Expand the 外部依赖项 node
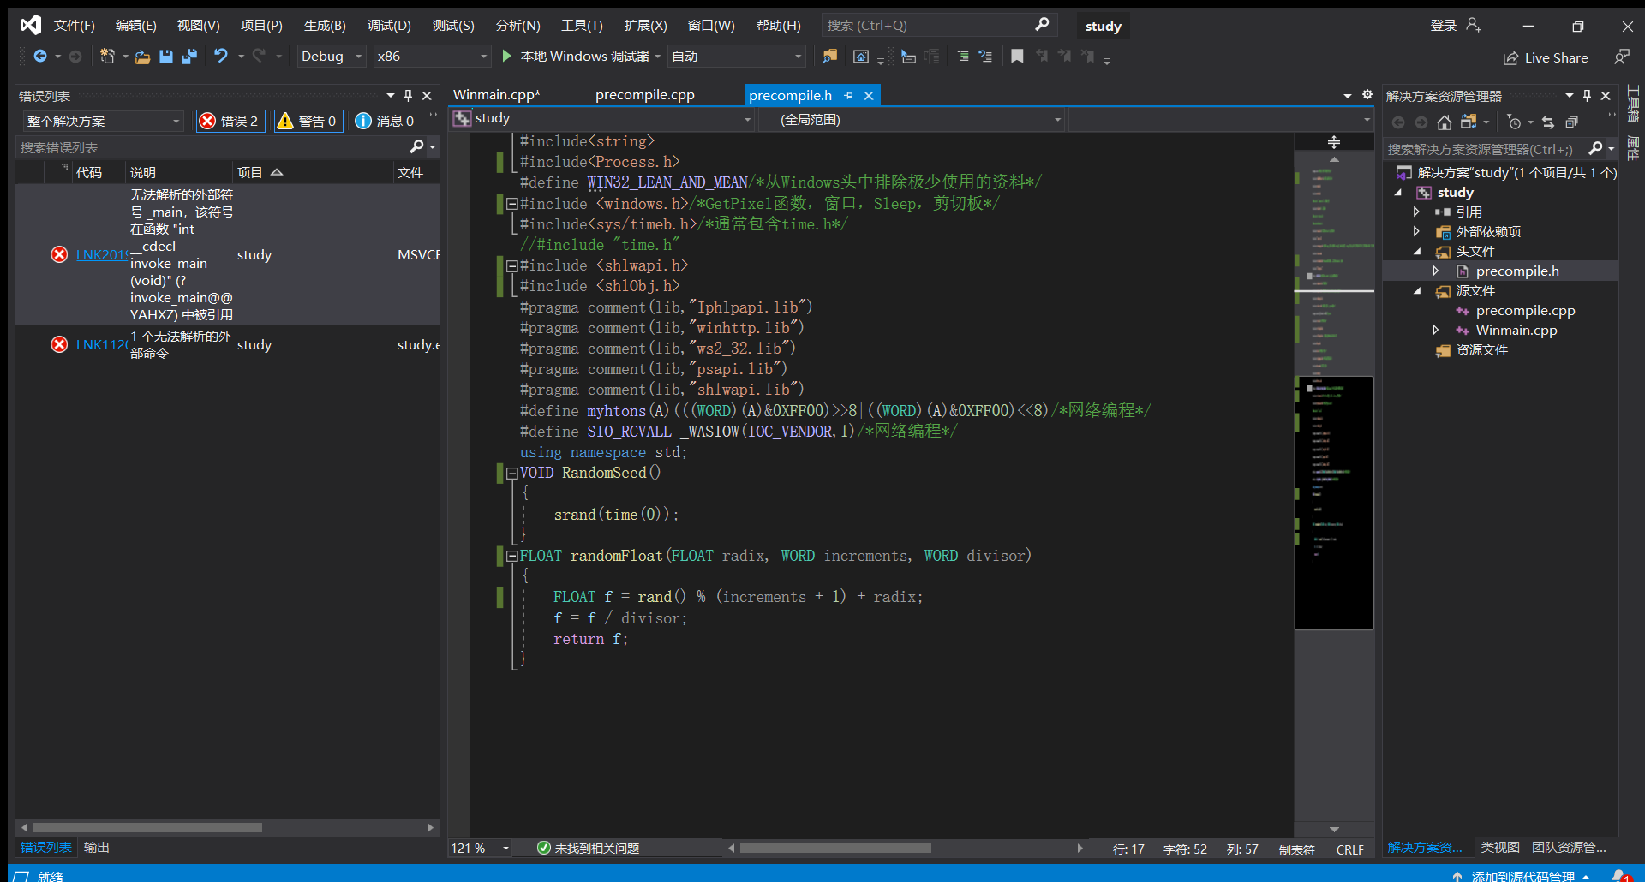 tap(1417, 232)
